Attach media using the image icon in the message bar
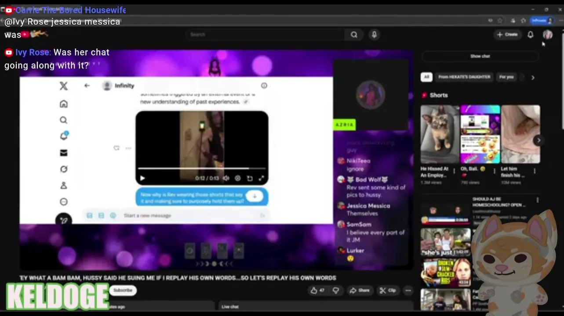 (89, 215)
